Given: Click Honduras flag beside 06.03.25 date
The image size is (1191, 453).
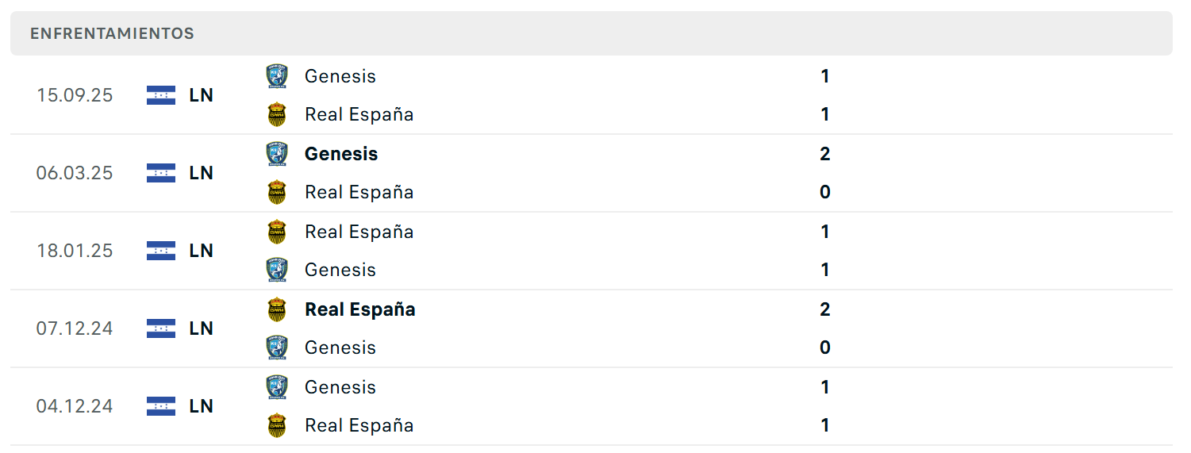Looking at the screenshot, I should pos(161,173).
